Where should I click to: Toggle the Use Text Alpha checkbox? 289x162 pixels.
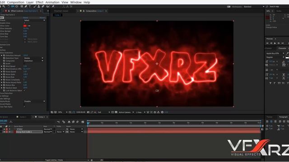tap(24, 107)
